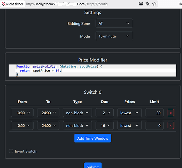
Task: Click the install app icon in address bar
Action: point(141,4)
